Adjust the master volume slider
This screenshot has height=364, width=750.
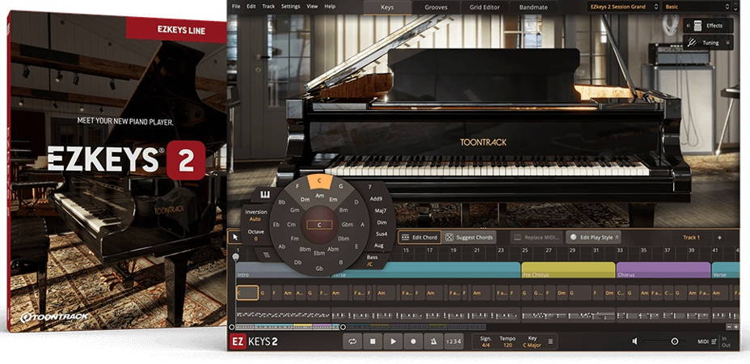(674, 341)
